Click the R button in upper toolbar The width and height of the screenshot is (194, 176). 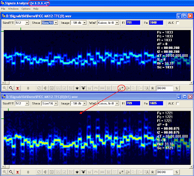pyautogui.click(x=153, y=88)
